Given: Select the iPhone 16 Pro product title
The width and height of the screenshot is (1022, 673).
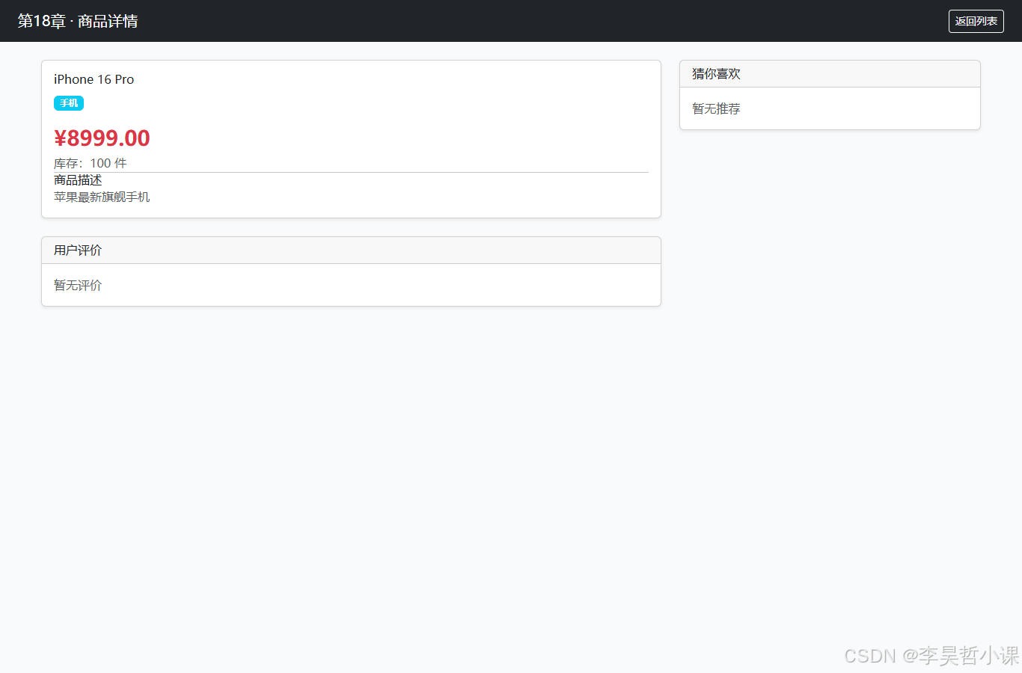Looking at the screenshot, I should pos(94,79).
